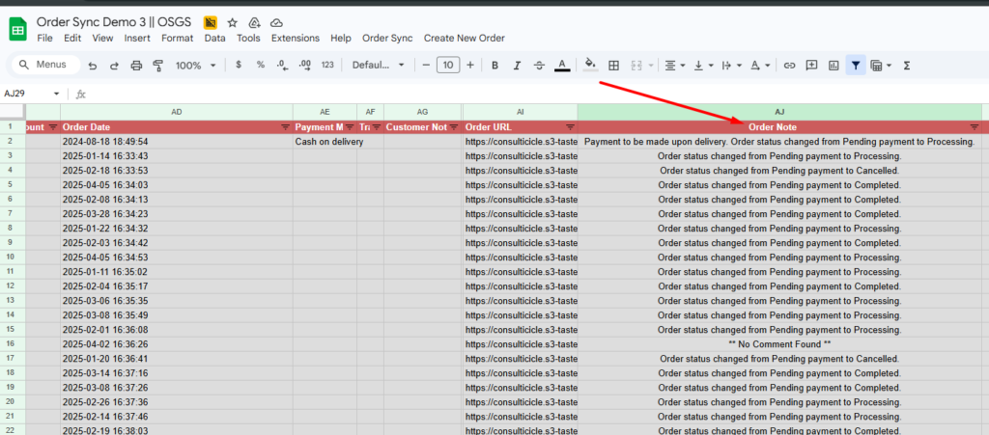989x435 pixels.
Task: Open the filter on Order URL header
Action: tap(570, 127)
